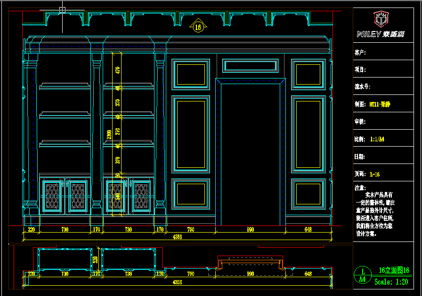Select the 320 depth dimension in plan view
Viewport: 422px width, 296px height.
click(95, 260)
